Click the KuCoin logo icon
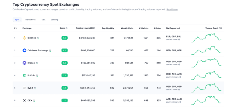This screenshot has width=228, height=108. click(x=24, y=75)
